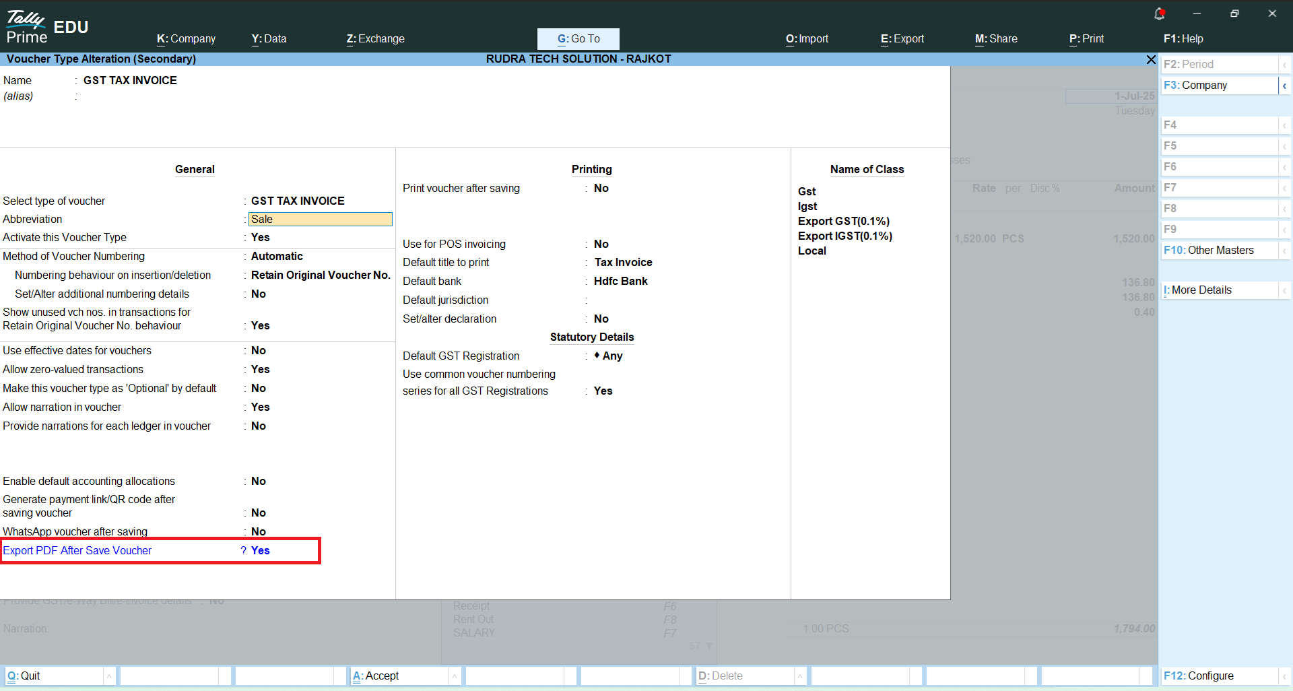
Task: Open the Go To menu
Action: pos(578,39)
